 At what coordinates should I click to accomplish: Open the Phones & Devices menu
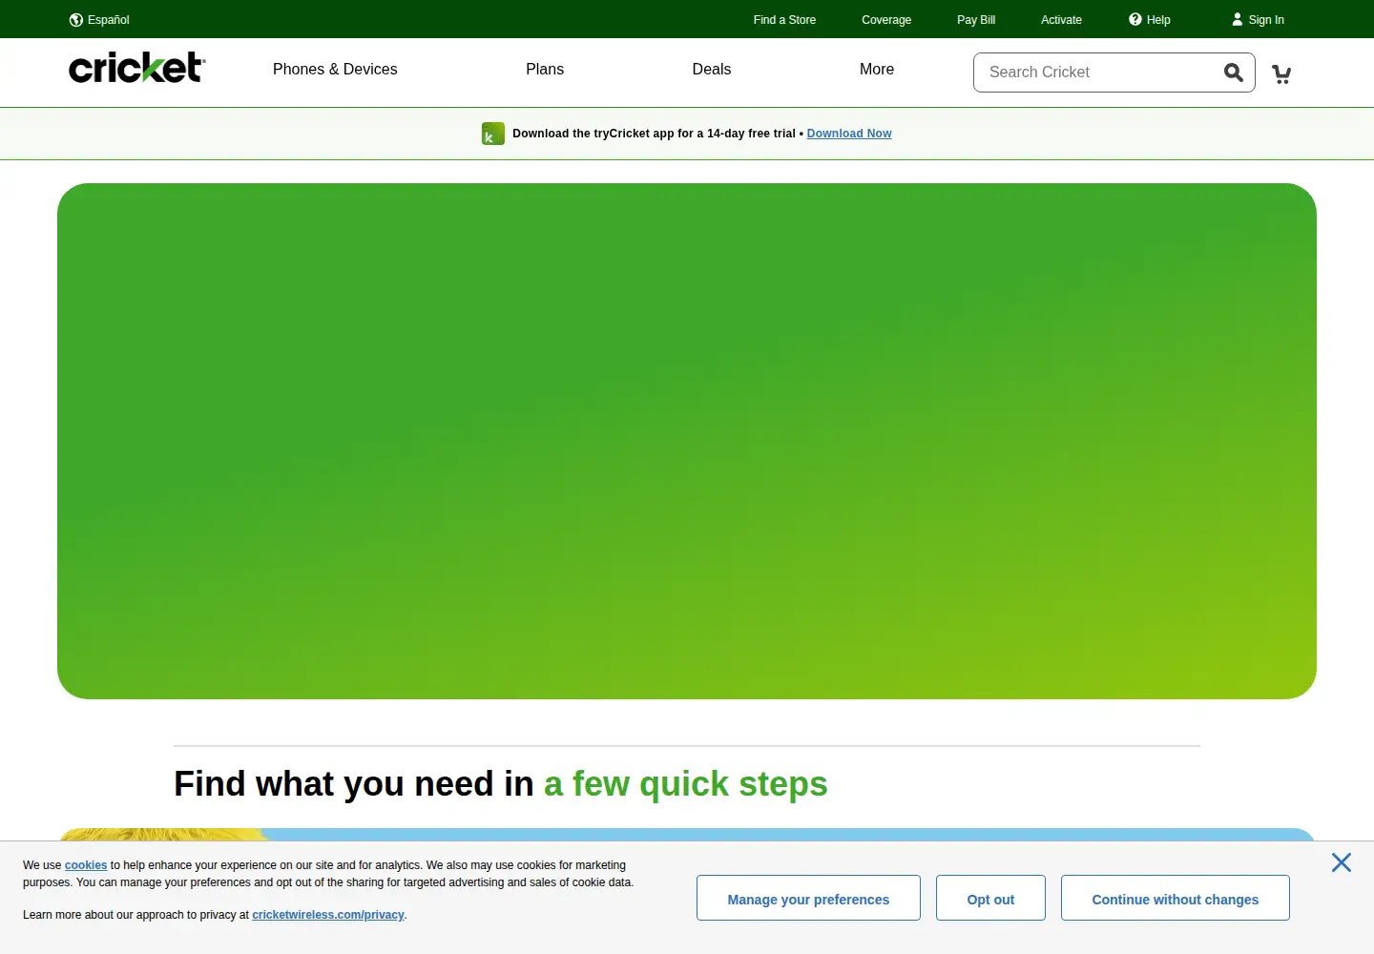tap(335, 69)
